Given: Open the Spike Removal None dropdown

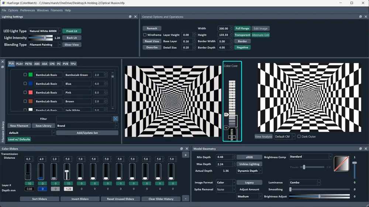Looking at the screenshot, I should click(225, 189).
